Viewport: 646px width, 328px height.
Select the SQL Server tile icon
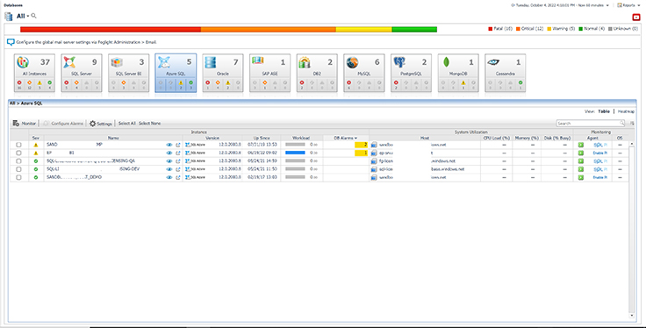[69, 62]
